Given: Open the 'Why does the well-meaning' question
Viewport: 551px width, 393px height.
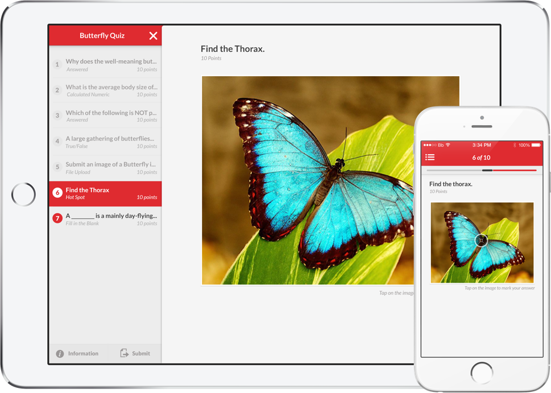Looking at the screenshot, I should (111, 65).
